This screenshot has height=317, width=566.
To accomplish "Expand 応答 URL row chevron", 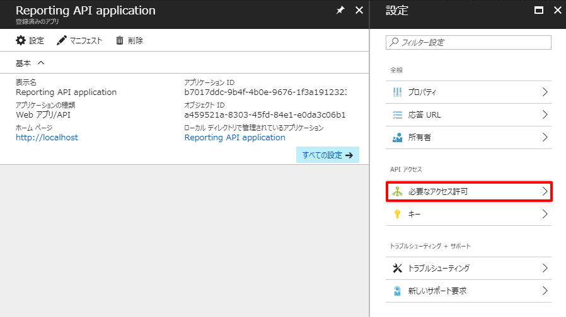I will click(545, 115).
